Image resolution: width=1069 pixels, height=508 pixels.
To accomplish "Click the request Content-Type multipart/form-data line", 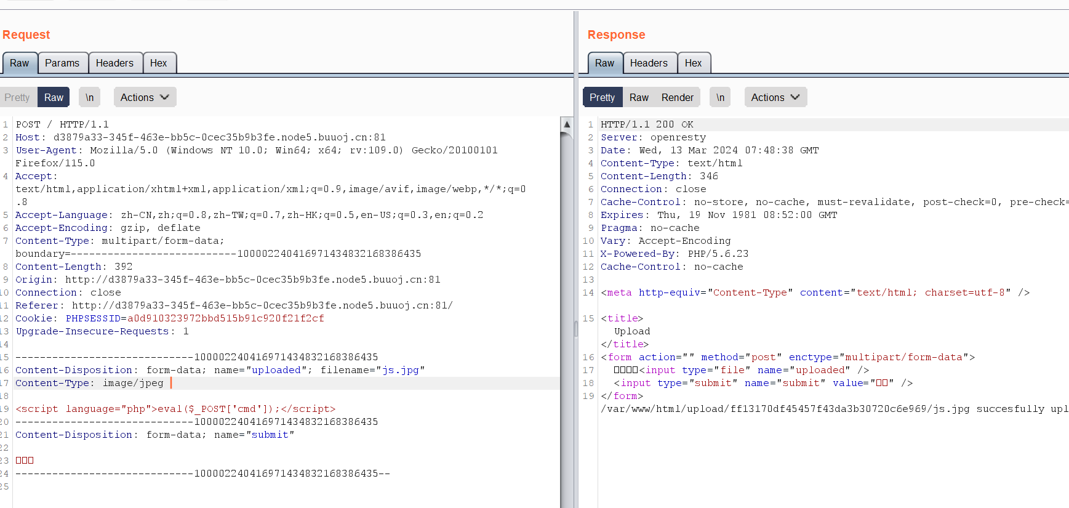I will (x=120, y=241).
